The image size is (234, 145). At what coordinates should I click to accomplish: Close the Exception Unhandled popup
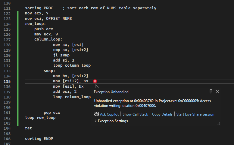(x=217, y=92)
